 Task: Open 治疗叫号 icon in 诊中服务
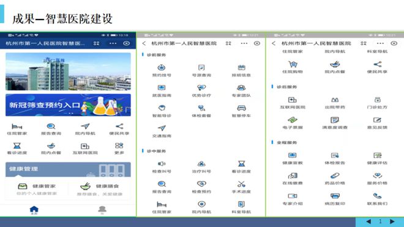[201, 164]
